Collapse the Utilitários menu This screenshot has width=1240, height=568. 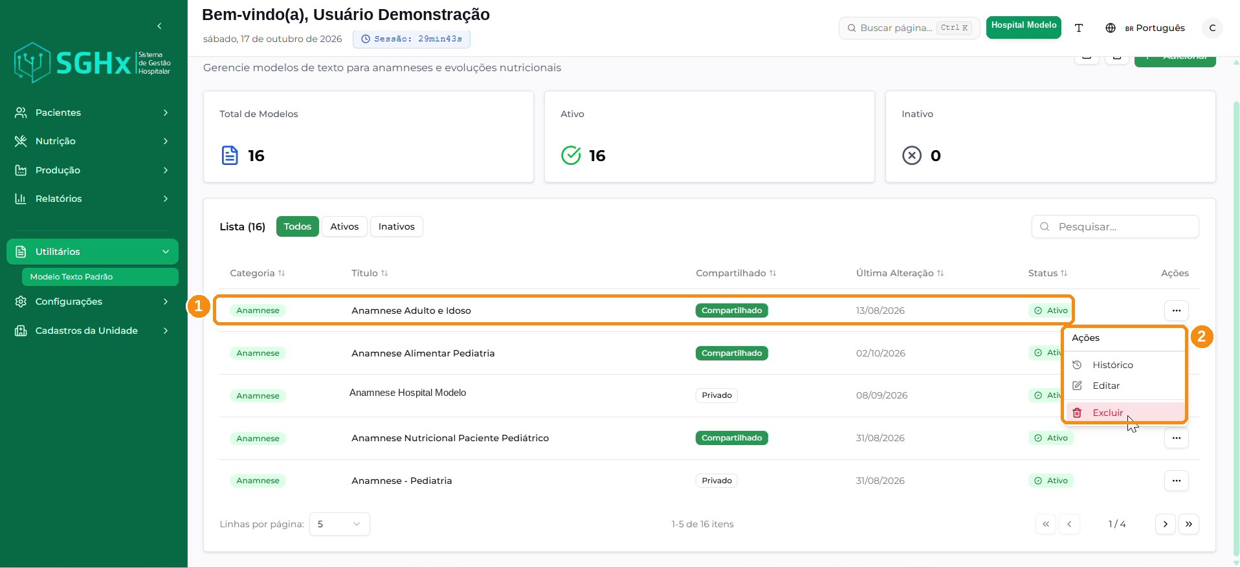click(x=93, y=252)
